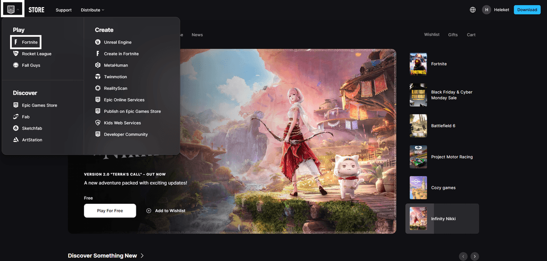Image resolution: width=547 pixels, height=261 pixels.
Task: Click the Epic Games Store shield icon
Action: [x=16, y=105]
